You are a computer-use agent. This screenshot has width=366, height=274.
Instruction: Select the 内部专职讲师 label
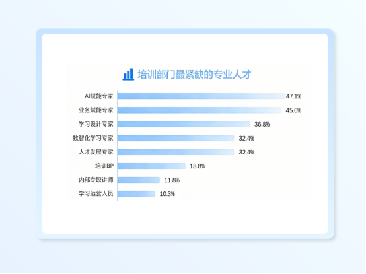coord(96,180)
